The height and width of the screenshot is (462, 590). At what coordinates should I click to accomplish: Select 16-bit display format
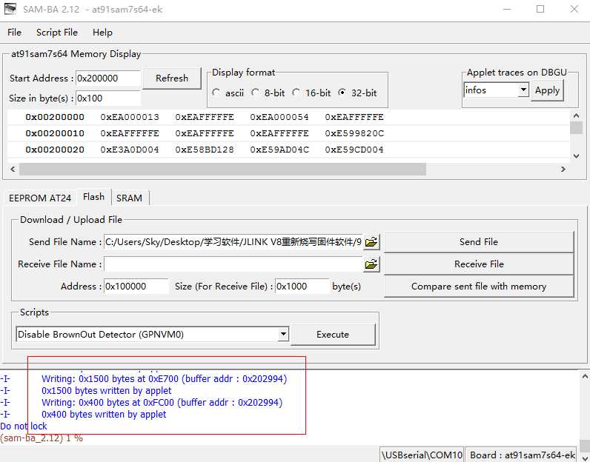click(x=296, y=93)
